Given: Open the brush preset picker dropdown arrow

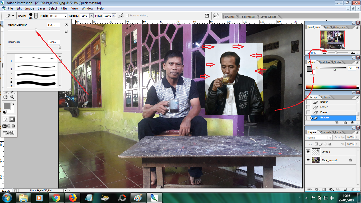Looking at the screenshot, I should [x=36, y=16].
